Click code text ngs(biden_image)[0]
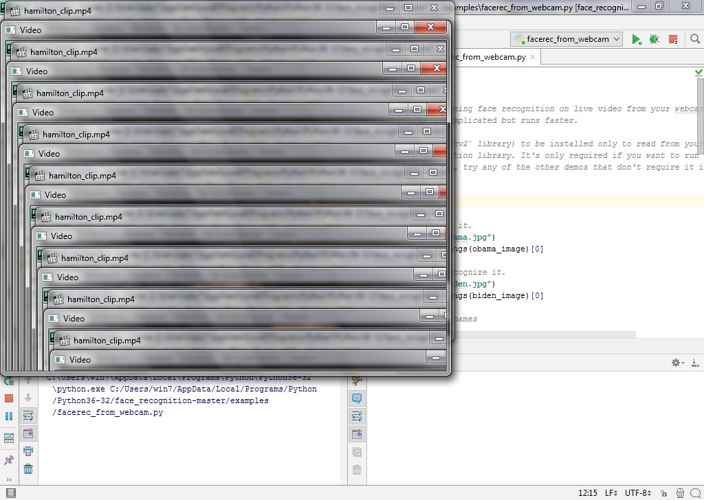 [x=498, y=295]
